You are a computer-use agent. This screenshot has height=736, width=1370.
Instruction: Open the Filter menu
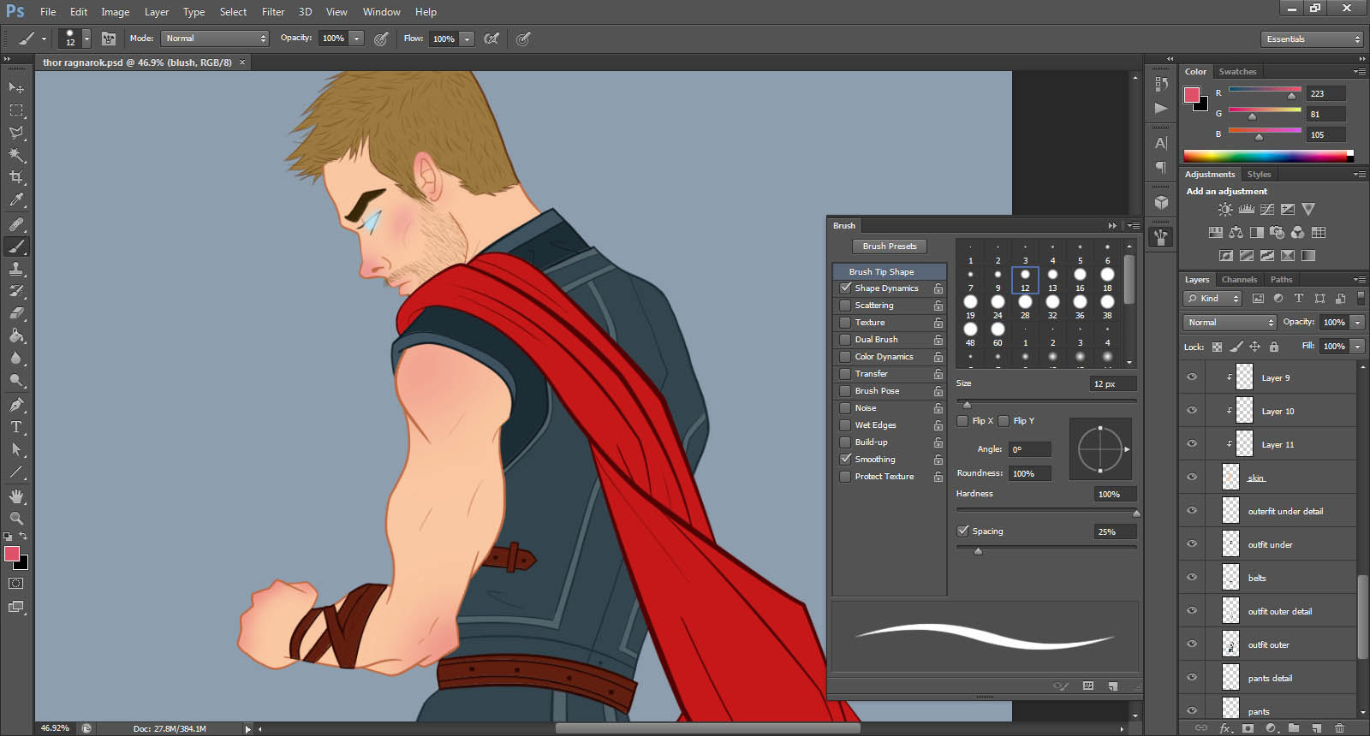click(272, 12)
